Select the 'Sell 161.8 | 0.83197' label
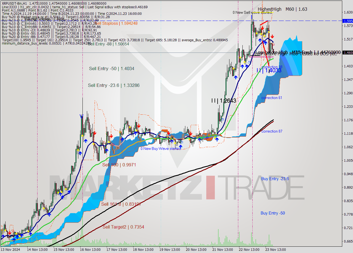The width and height of the screenshot is (353, 253). [x=121, y=204]
